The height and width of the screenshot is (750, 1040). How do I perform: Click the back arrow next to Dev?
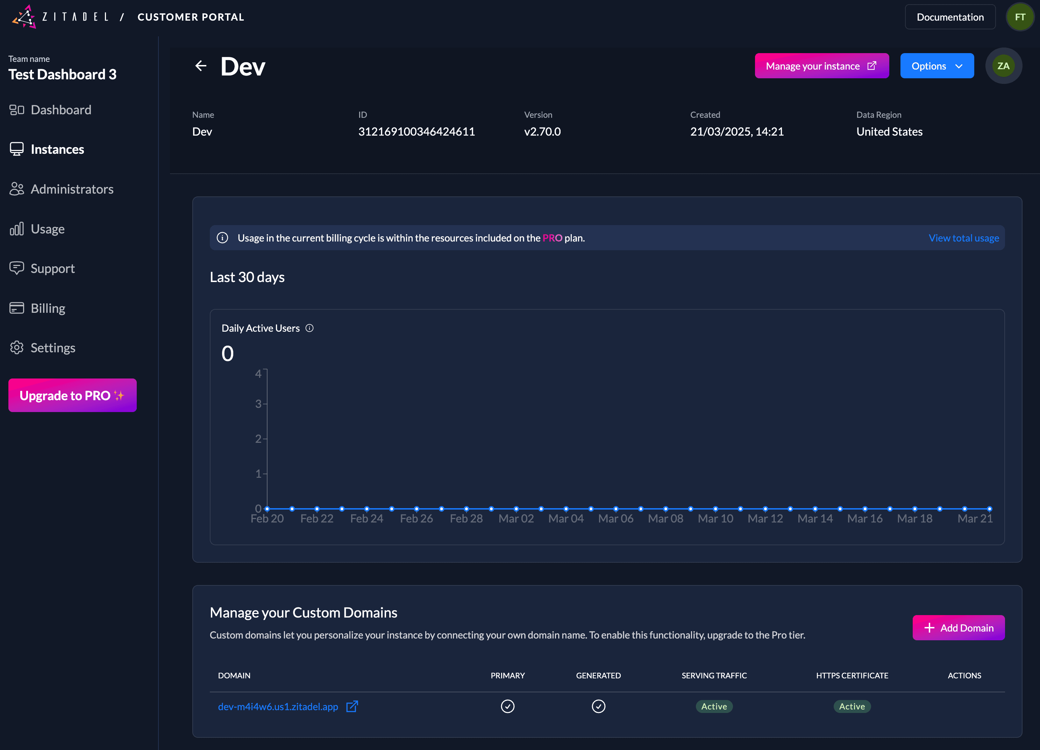tap(200, 66)
